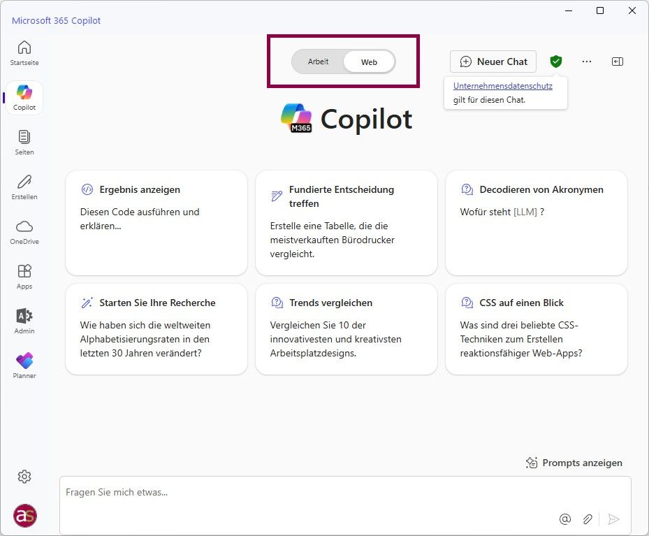Open the settings gear icon

[24, 477]
